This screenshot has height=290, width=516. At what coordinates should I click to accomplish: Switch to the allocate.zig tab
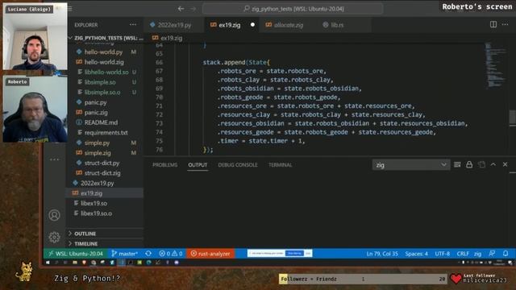[289, 25]
